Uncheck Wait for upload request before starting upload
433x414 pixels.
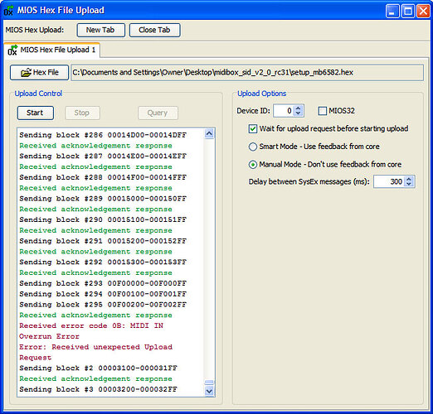(x=253, y=128)
